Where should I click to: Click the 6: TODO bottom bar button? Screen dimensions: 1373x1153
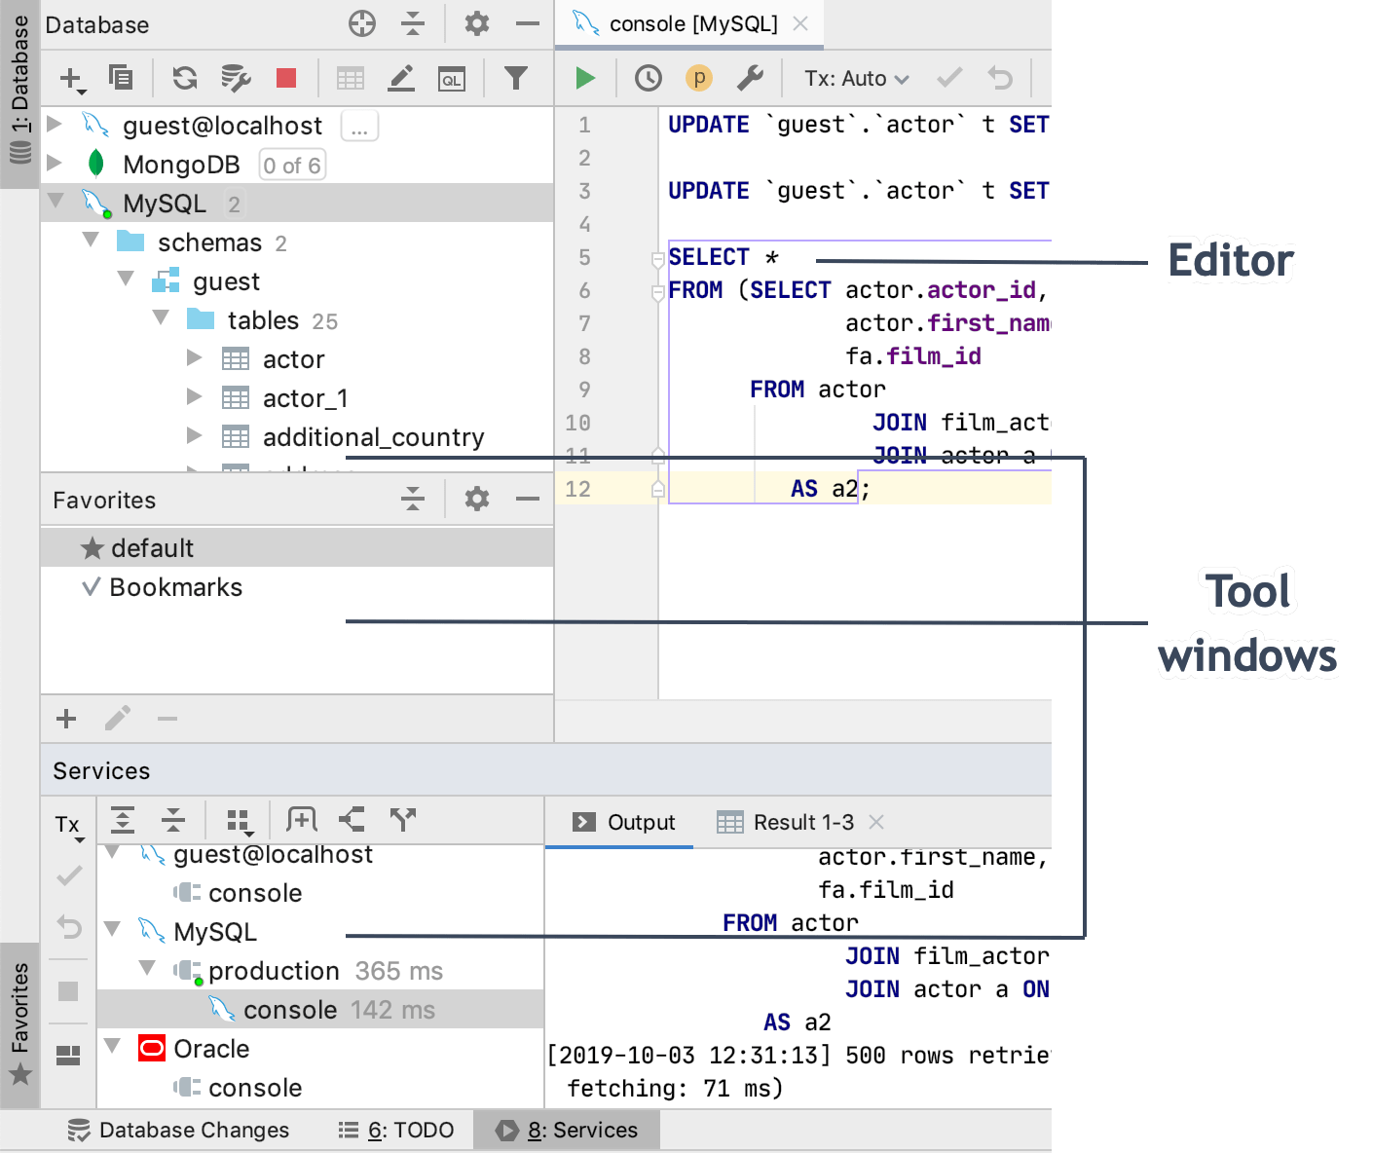click(x=396, y=1130)
